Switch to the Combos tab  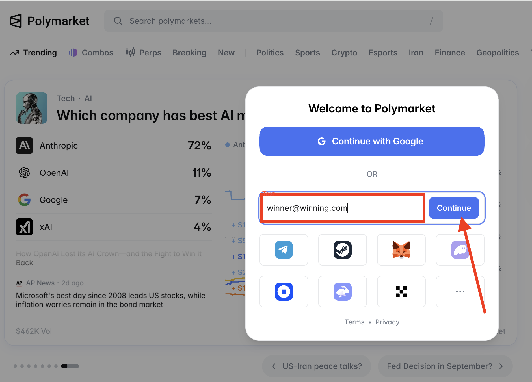[91, 53]
